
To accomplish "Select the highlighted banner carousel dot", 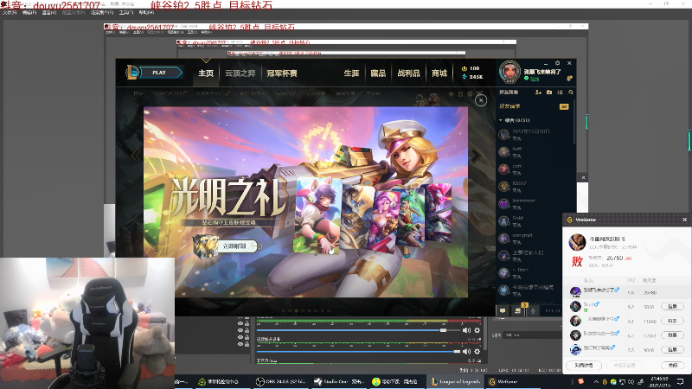I will pos(296,311).
